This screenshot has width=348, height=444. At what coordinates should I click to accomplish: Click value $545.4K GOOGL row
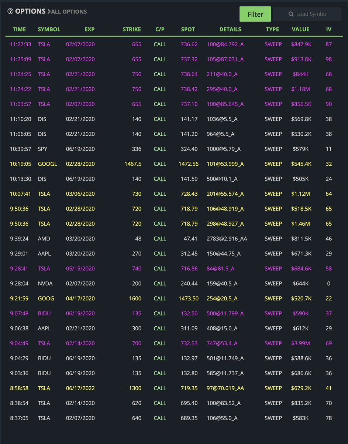coord(302,164)
